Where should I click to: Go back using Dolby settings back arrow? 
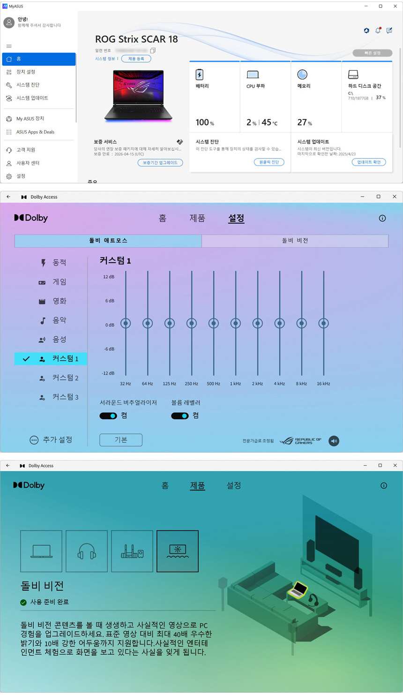point(8,197)
